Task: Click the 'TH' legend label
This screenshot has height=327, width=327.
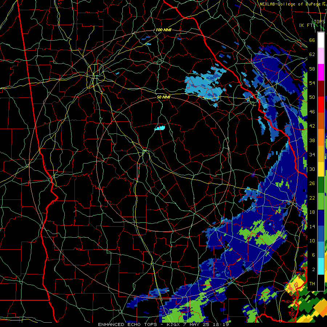Action: [x=312, y=284]
